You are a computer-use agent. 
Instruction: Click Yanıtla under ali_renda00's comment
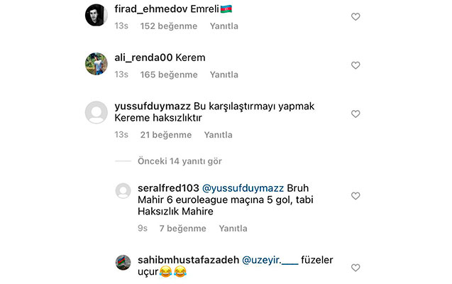coord(224,75)
